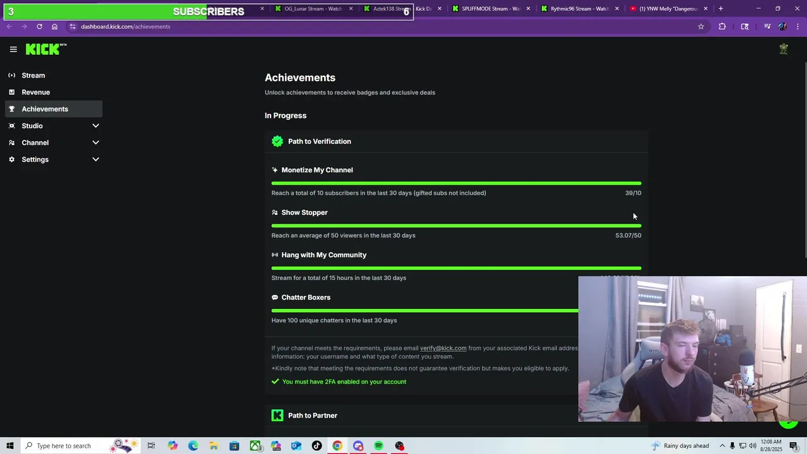
Task: Reload the page with the refresh button
Action: (x=39, y=26)
